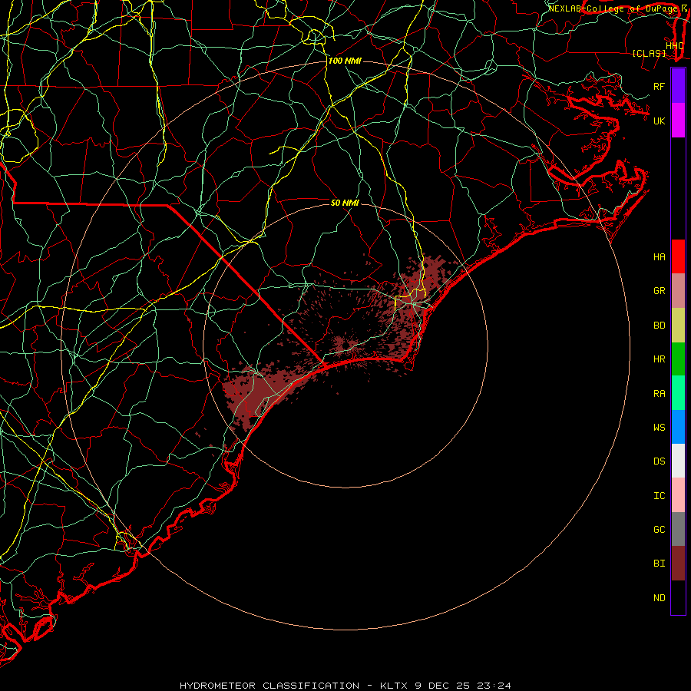This screenshot has height=691, width=691.
Task: Click the HA legend label
Action: click(x=659, y=256)
